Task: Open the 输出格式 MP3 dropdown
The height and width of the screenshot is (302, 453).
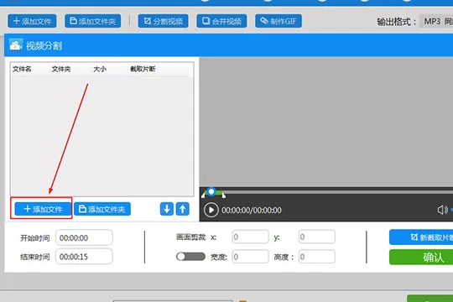Action: pyautogui.click(x=436, y=21)
